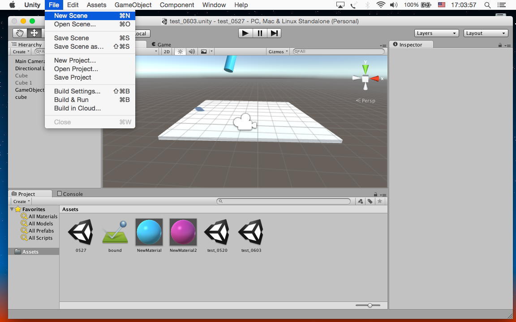Filter assets by label tag icon
Viewport: 516px width, 322px height.
click(370, 201)
